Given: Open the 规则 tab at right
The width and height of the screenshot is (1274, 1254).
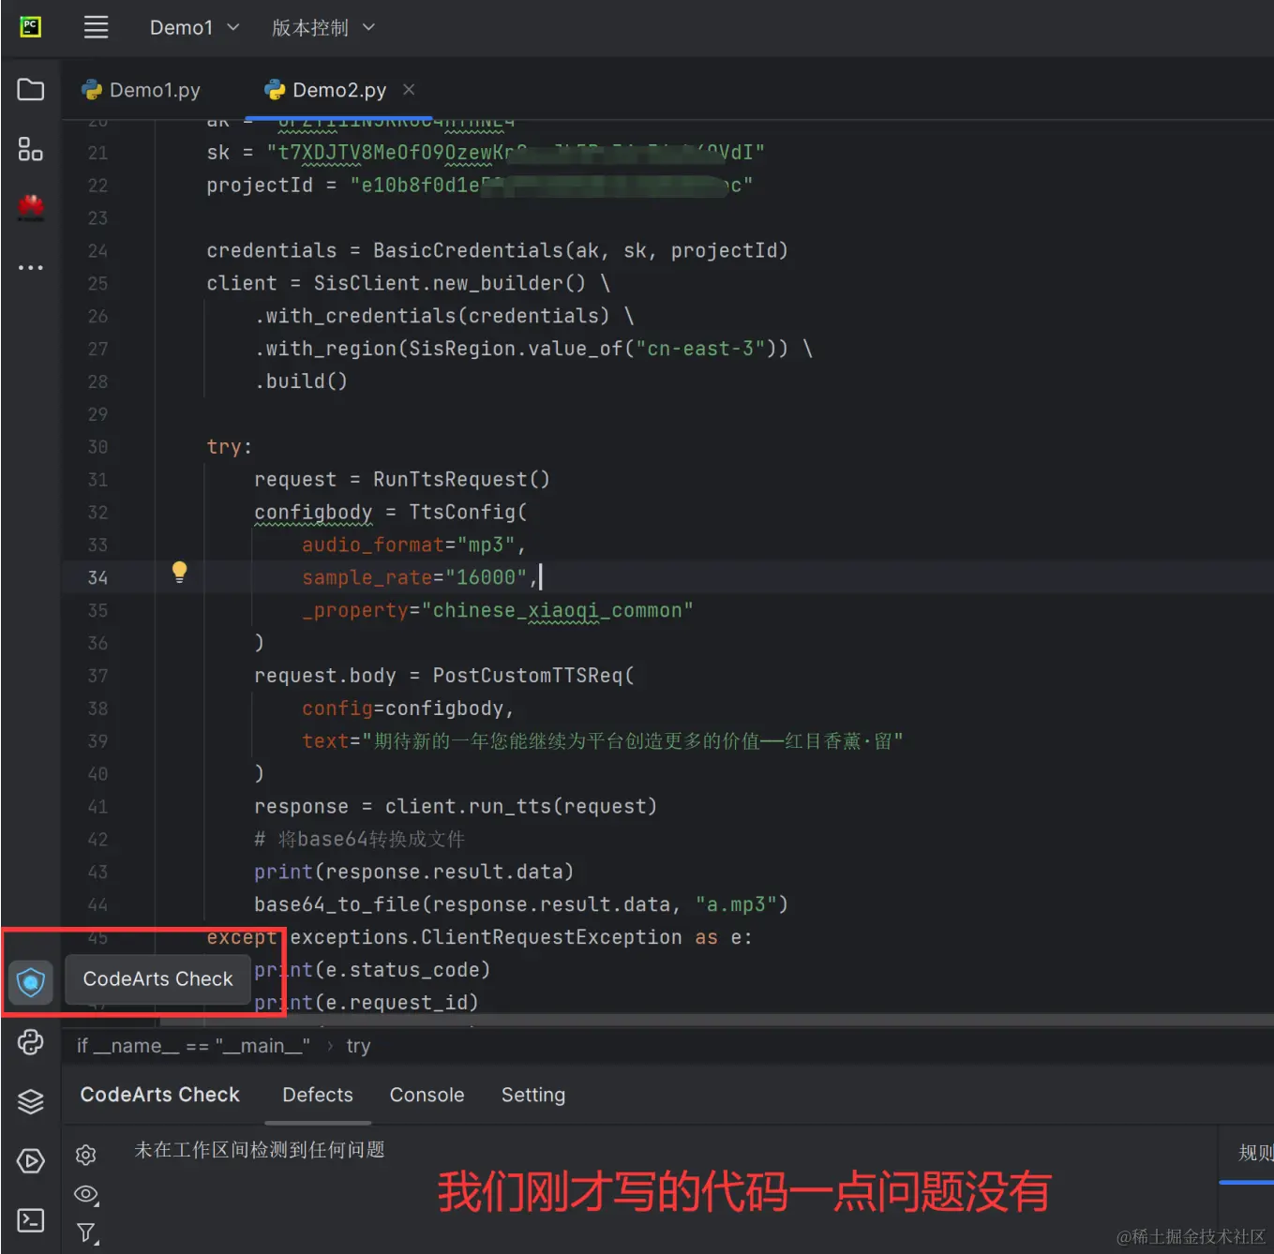Looking at the screenshot, I should (x=1255, y=1153).
